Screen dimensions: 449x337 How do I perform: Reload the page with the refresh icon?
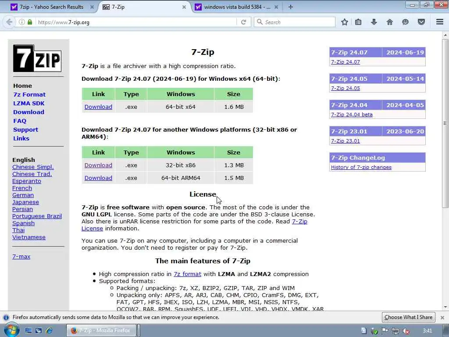coord(244,22)
